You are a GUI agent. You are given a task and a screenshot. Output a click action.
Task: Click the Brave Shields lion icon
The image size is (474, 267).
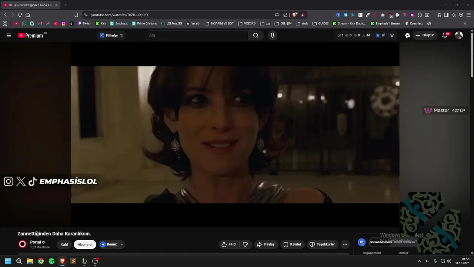(x=295, y=15)
